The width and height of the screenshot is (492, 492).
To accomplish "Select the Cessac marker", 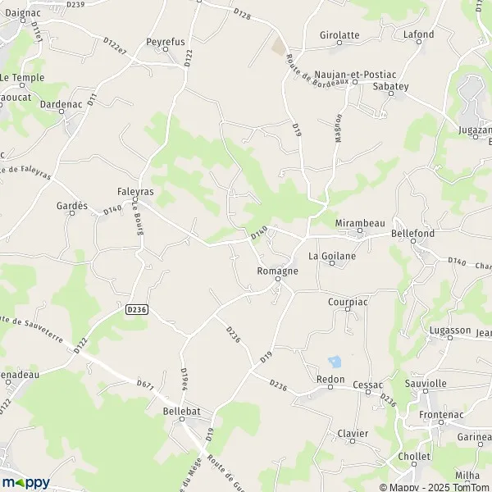I will 368,392.
